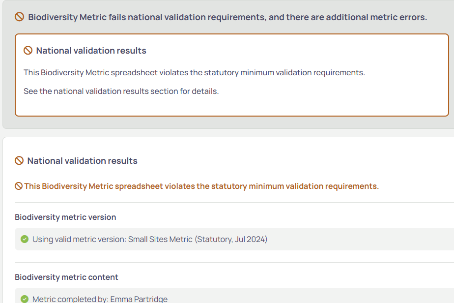This screenshot has height=303, width=454.
Task: Click the lower National validation results section heading
Action: pyautogui.click(x=82, y=161)
